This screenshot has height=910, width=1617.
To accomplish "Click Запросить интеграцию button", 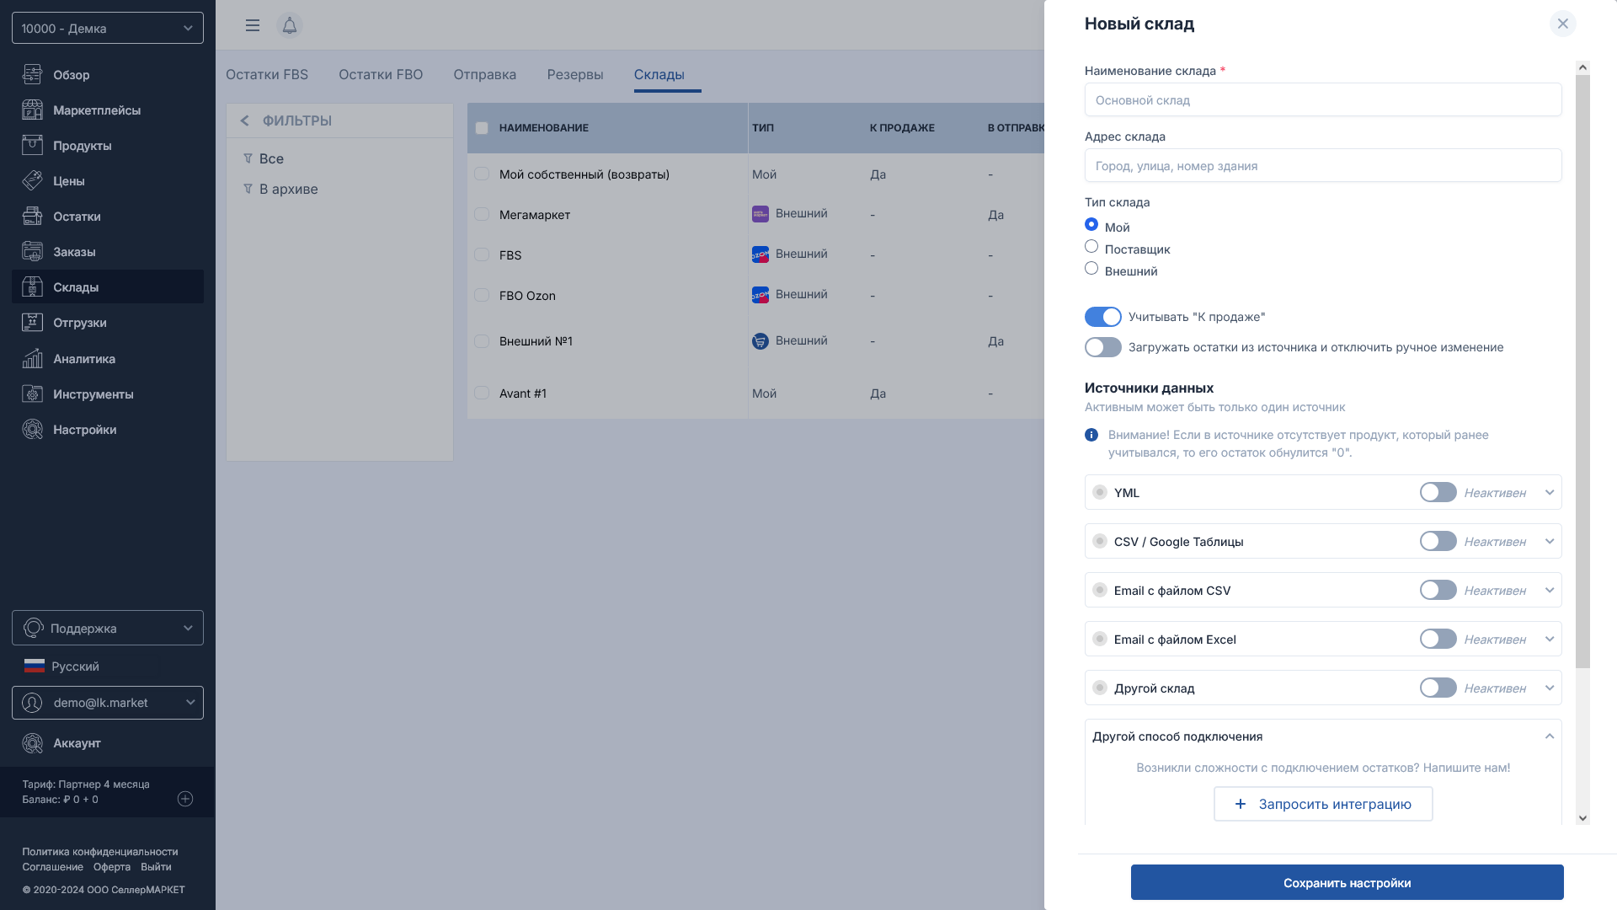I will coord(1323,804).
